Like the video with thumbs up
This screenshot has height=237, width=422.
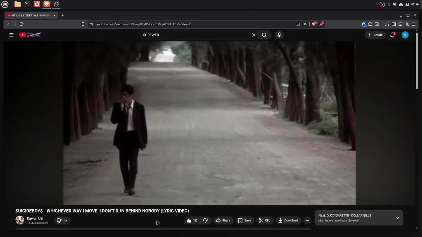pos(192,221)
